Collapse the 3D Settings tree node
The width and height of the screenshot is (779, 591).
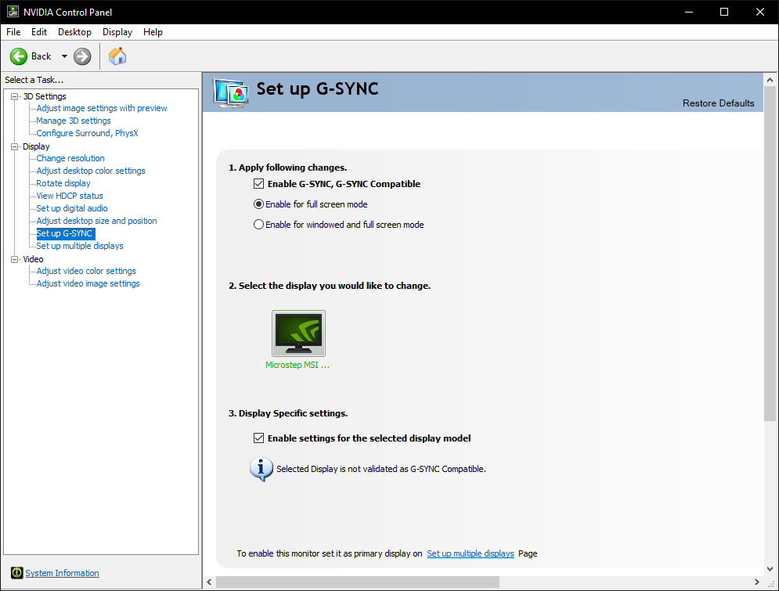(15, 96)
